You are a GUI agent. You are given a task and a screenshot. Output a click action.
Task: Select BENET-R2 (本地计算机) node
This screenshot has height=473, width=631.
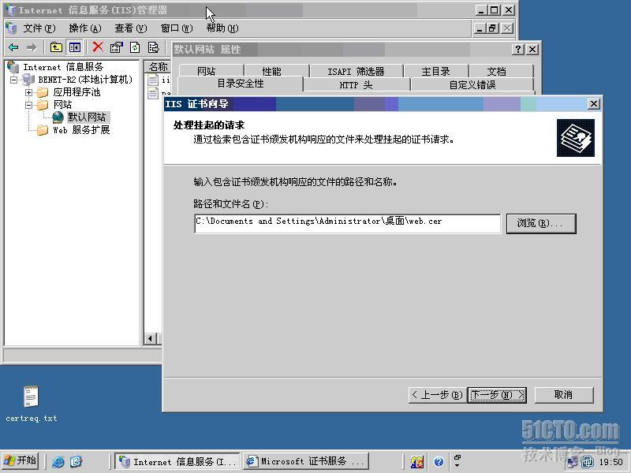(x=85, y=80)
